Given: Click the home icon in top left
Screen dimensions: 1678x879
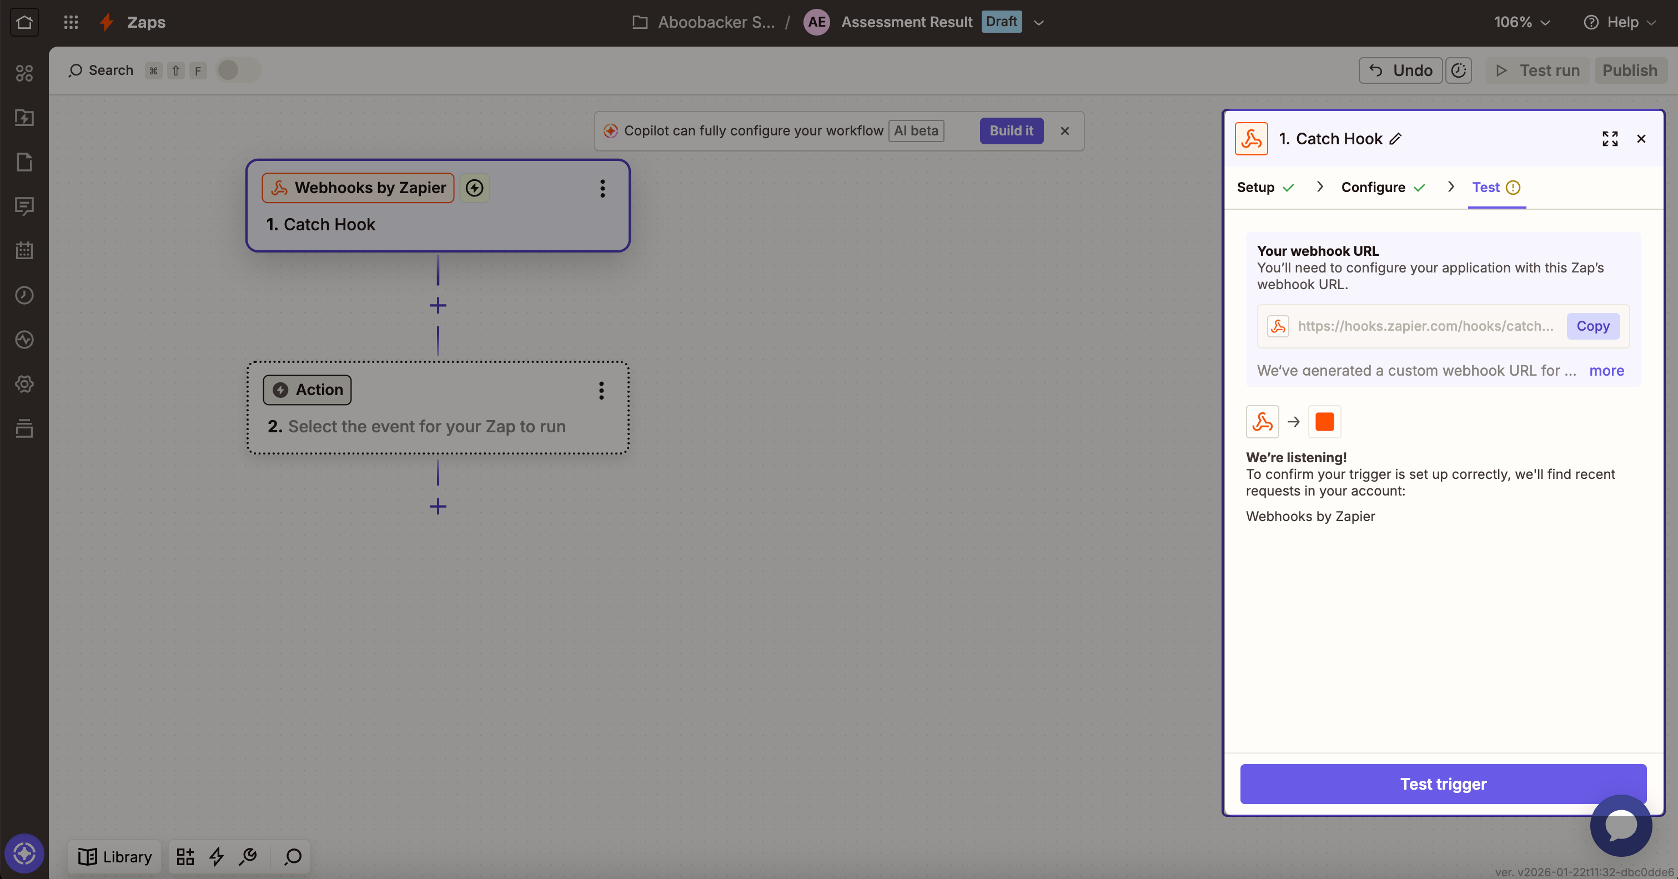Looking at the screenshot, I should click(24, 22).
